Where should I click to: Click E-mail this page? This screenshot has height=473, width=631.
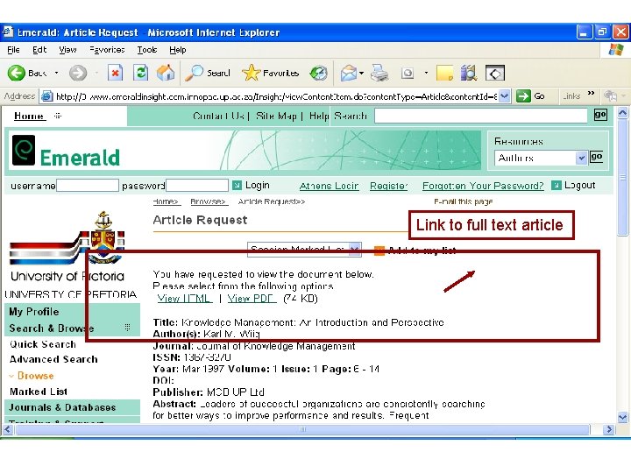[x=463, y=201]
